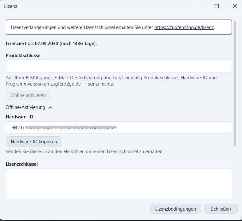Click the 'Aus Ihrer Bestätigungs-E-Mail' description text
This screenshot has height=221, width=242.
point(111,81)
